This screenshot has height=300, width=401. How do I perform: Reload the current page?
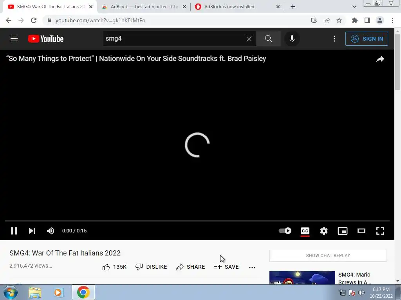click(34, 20)
